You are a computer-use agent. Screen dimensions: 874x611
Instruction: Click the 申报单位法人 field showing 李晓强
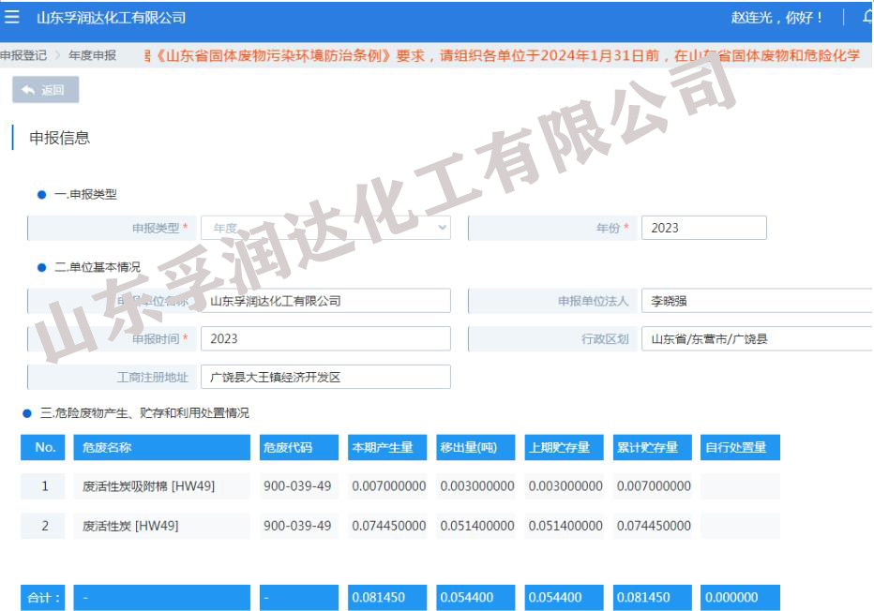757,301
